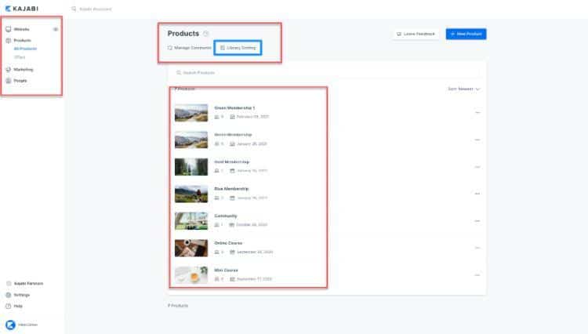Image resolution: width=588 pixels, height=334 pixels.
Task: Click the Kajabi Partners icon
Action: [9, 284]
